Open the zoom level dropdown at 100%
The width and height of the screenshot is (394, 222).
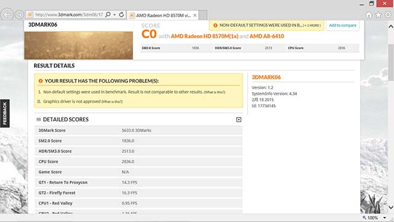pos(384,218)
